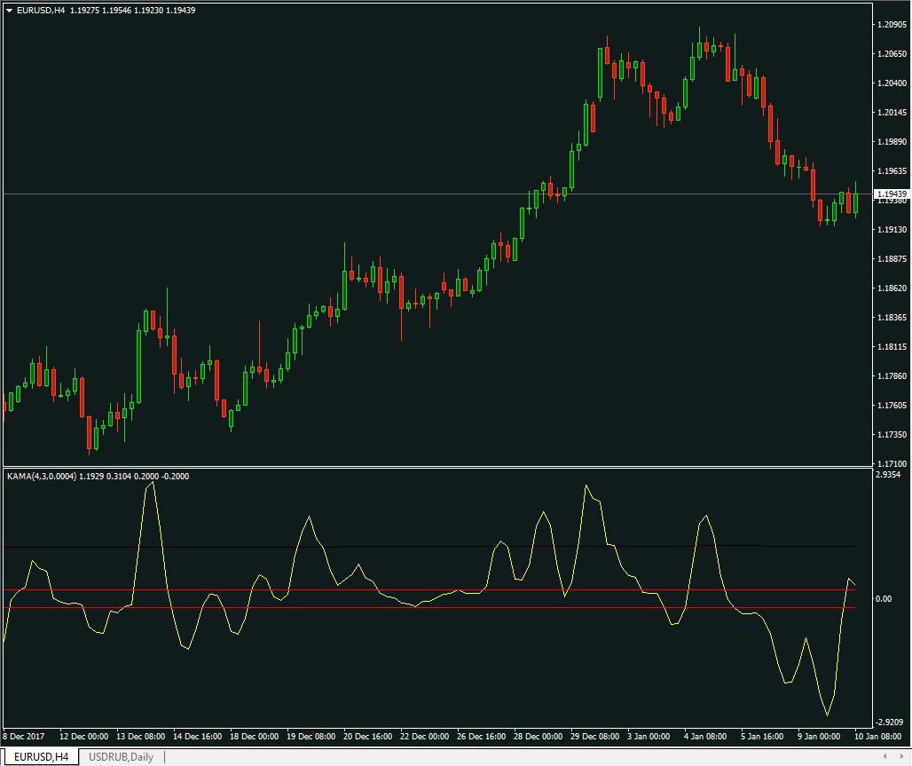Click the 13 Dec 08:00 time label
This screenshot has height=766, width=912.
tap(141, 737)
